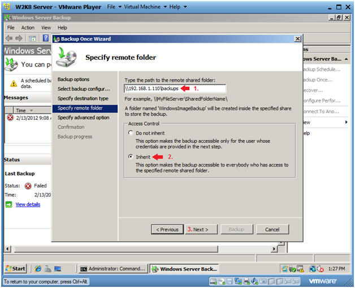Open the Windows Start menu

[16, 269]
